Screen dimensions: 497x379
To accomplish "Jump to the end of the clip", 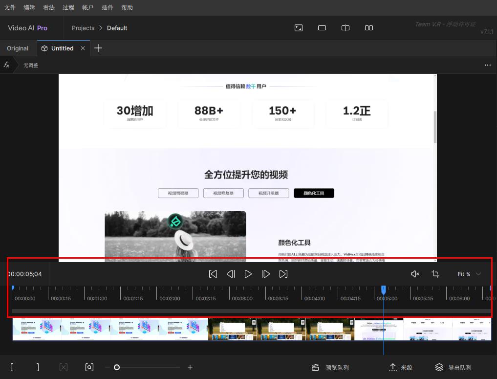I will [x=283, y=274].
